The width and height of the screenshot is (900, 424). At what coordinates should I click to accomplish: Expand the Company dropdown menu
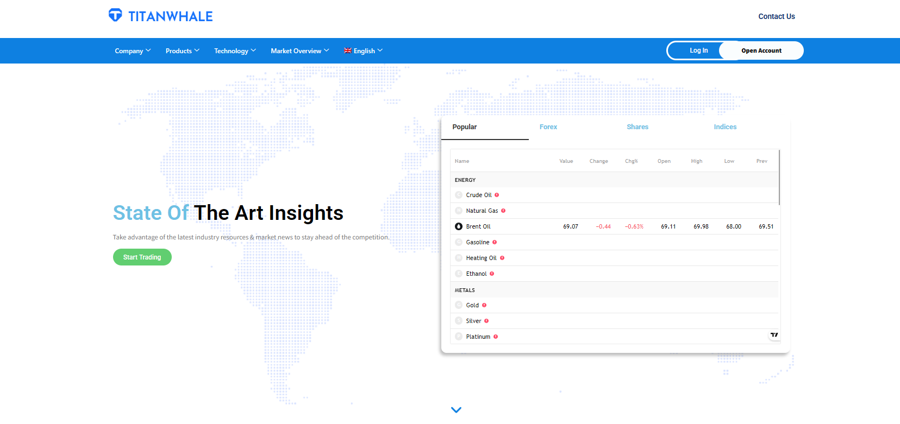click(132, 51)
